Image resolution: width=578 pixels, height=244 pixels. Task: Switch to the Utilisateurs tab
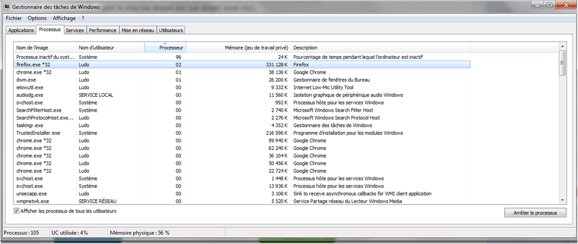171,30
